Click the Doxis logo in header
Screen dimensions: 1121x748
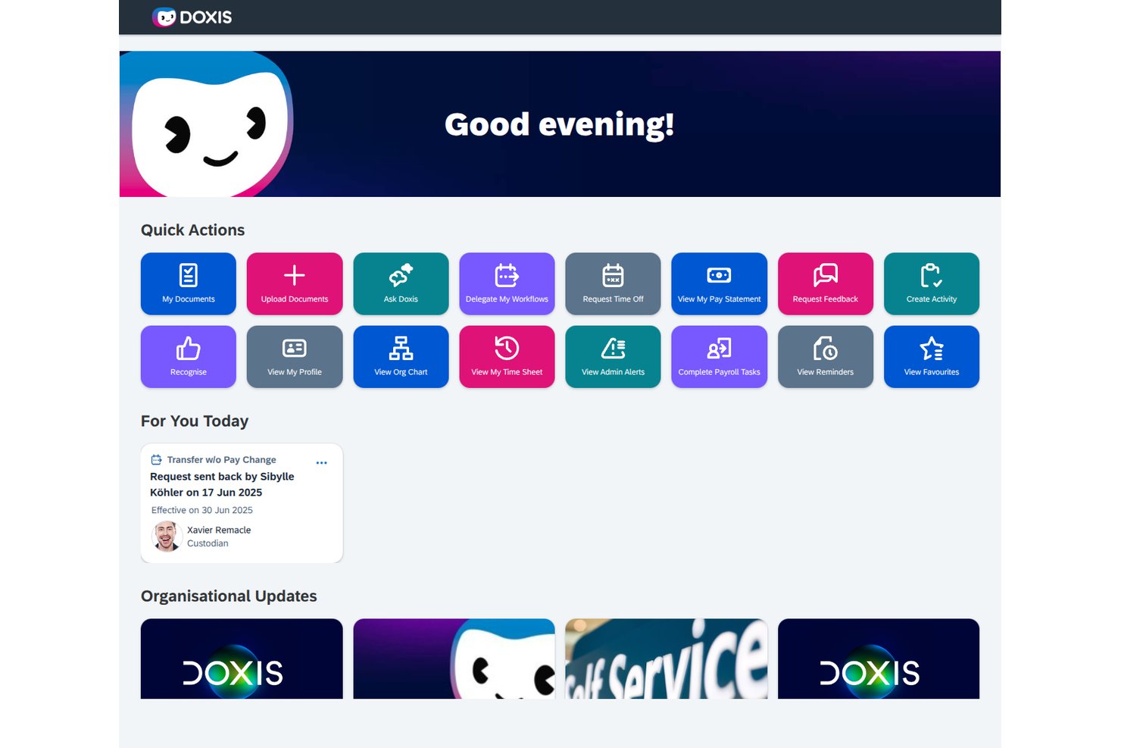coord(192,17)
